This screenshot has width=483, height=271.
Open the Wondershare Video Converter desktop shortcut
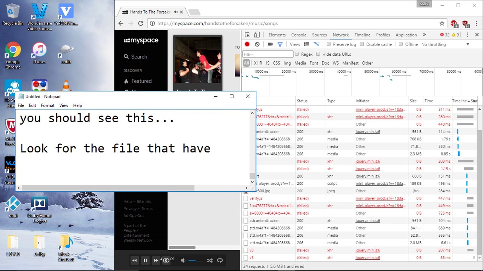pyautogui.click(x=39, y=17)
